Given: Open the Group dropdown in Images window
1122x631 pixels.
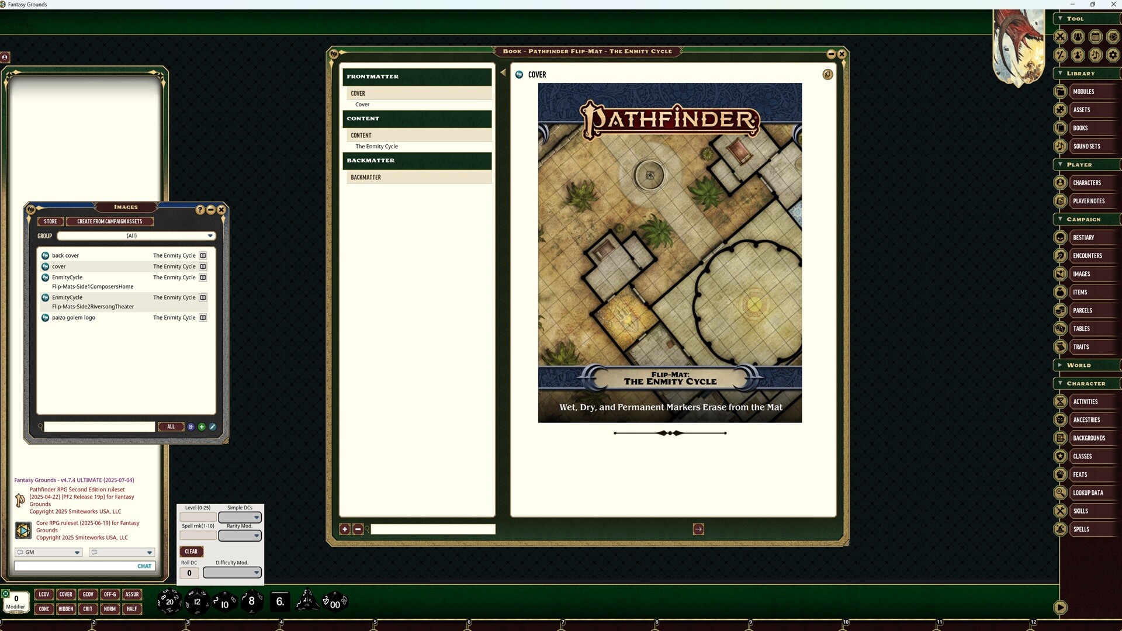Looking at the screenshot, I should [x=210, y=236].
